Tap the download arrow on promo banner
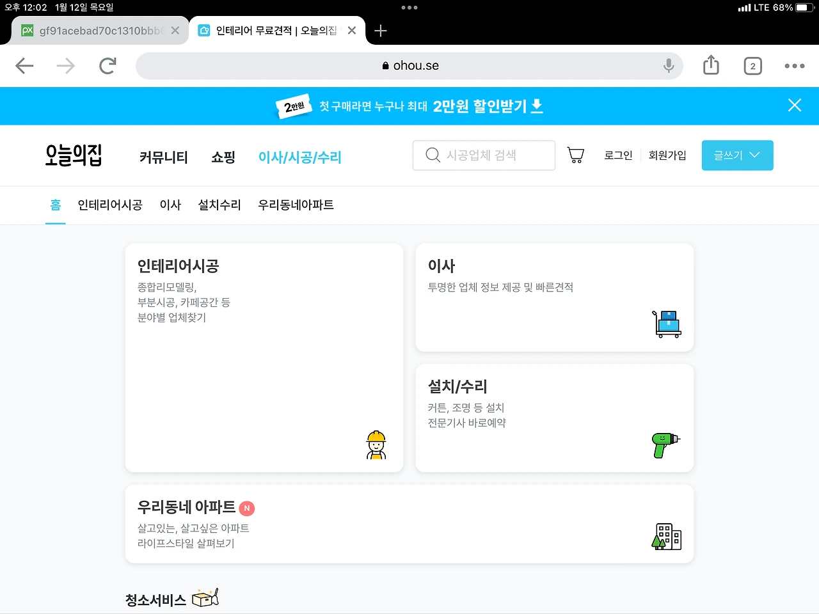Viewport: 819px width, 614px height. click(x=537, y=106)
